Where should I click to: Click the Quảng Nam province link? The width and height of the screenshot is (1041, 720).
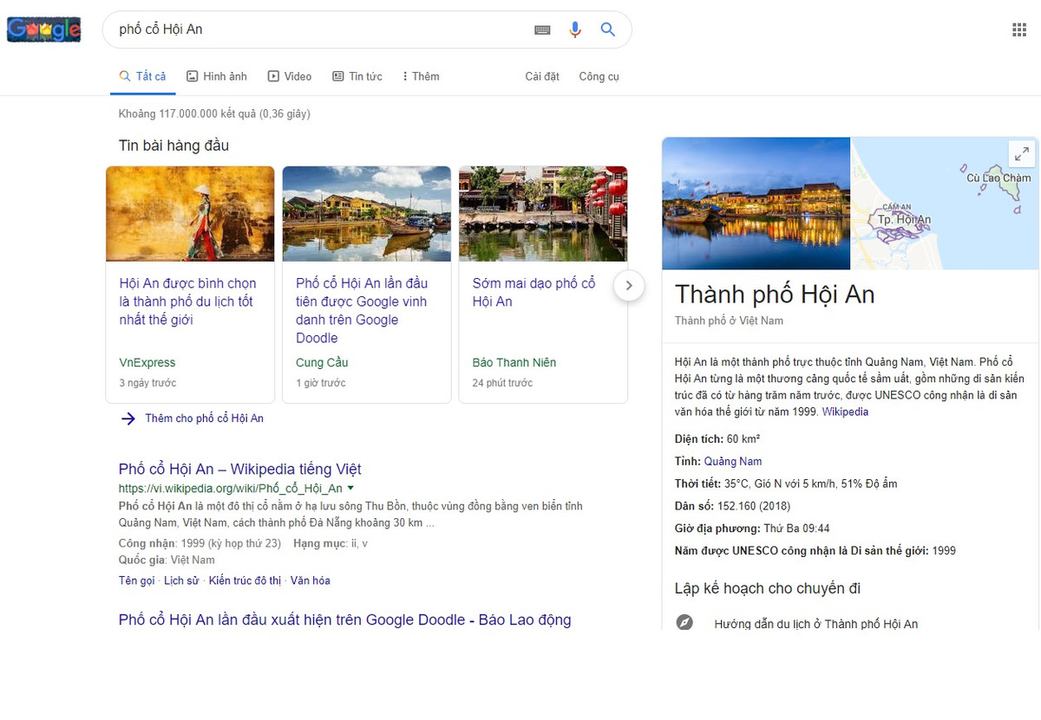tap(732, 461)
